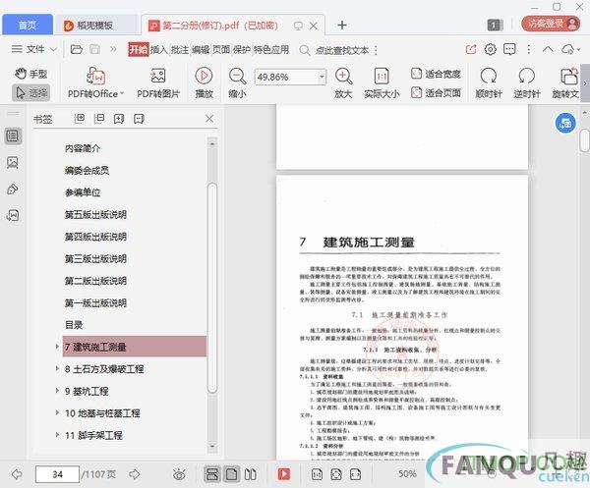The width and height of the screenshot is (590, 488).
Task: Show the thumbnails sidebar panel
Action: tap(13, 162)
